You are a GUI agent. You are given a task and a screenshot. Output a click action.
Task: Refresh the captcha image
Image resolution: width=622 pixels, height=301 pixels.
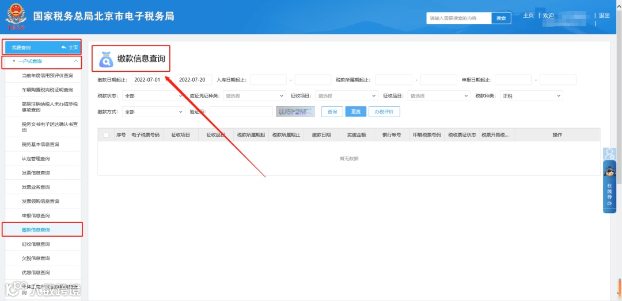295,112
